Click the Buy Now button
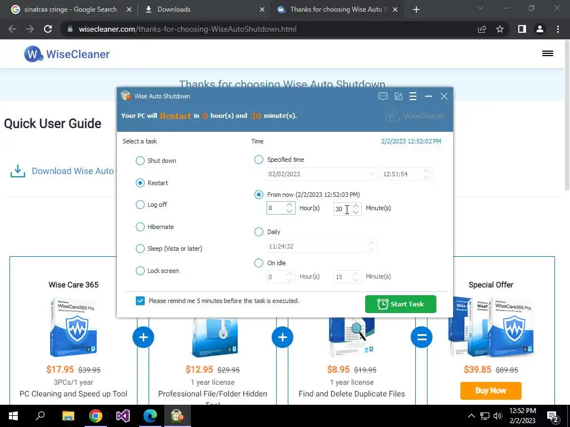The height and width of the screenshot is (427, 570). 491,391
